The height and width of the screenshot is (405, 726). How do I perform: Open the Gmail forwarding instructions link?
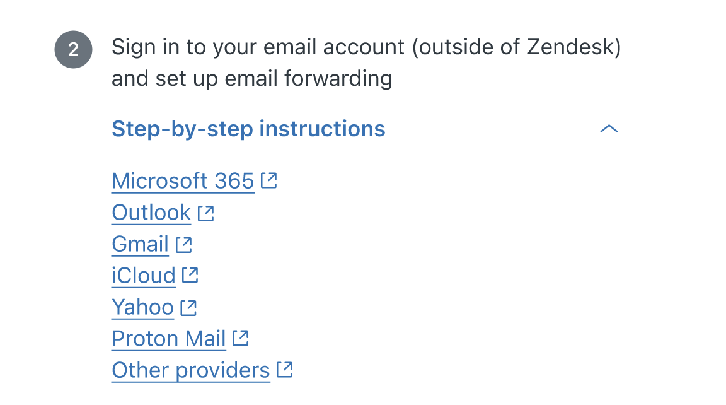(141, 244)
